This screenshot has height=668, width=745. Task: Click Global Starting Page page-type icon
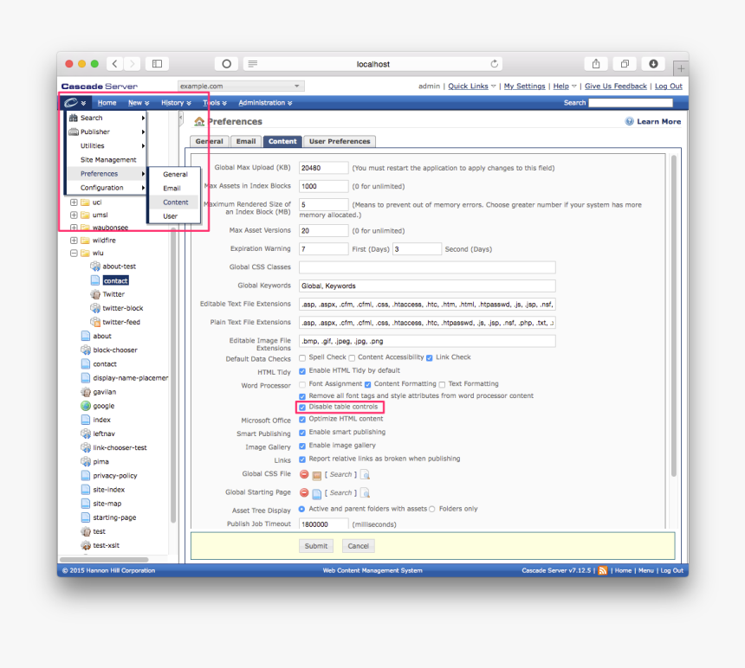(317, 493)
